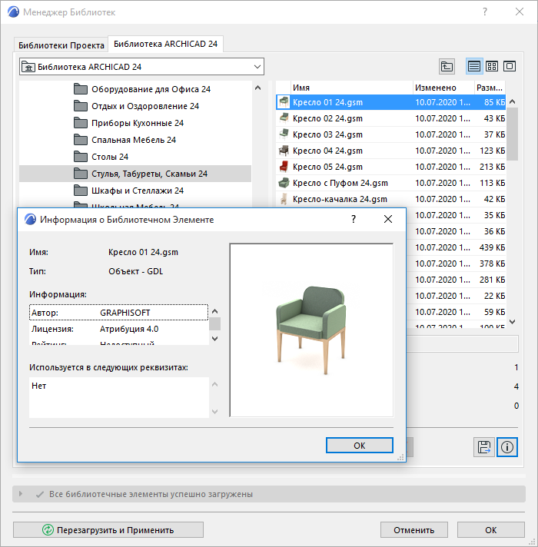Click the Кресло 04 24.gsm chair icon

point(284,151)
